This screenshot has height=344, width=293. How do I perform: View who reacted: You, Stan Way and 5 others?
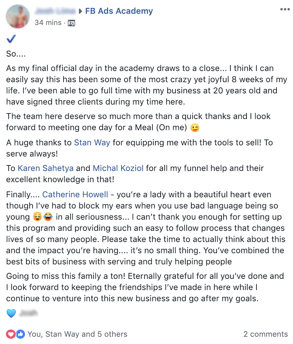[77, 334]
